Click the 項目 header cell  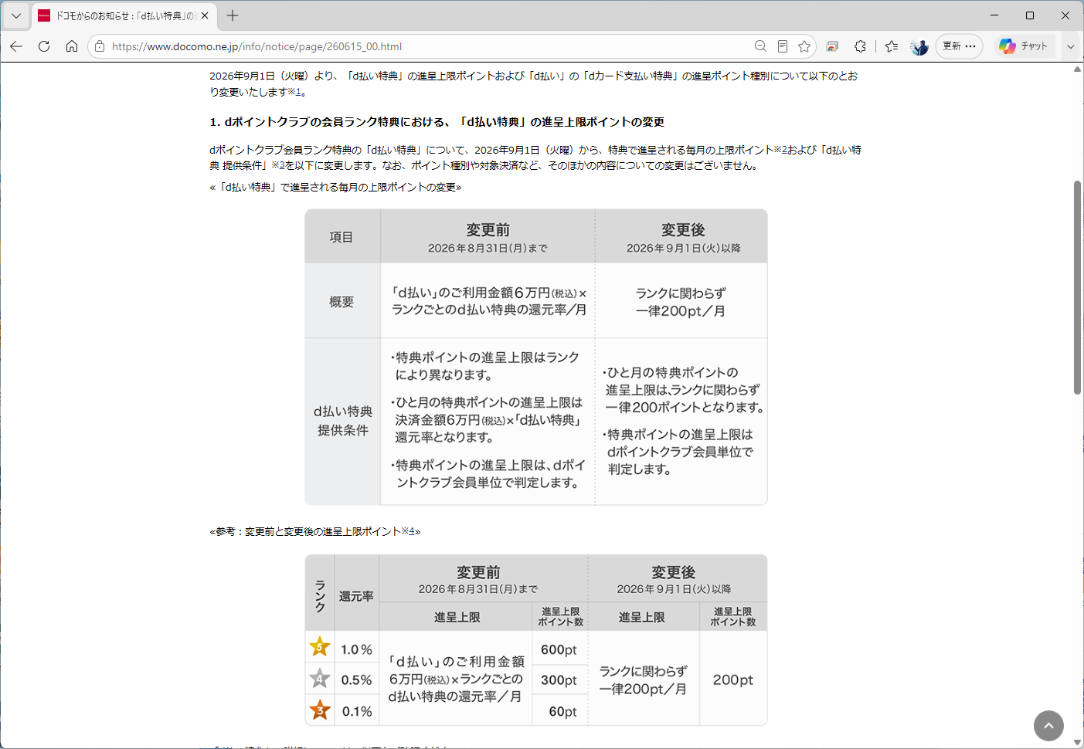pos(342,237)
